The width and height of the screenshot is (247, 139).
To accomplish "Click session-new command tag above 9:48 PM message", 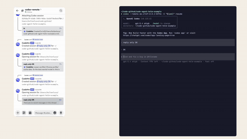I will pyautogui.click(x=38, y=40).
